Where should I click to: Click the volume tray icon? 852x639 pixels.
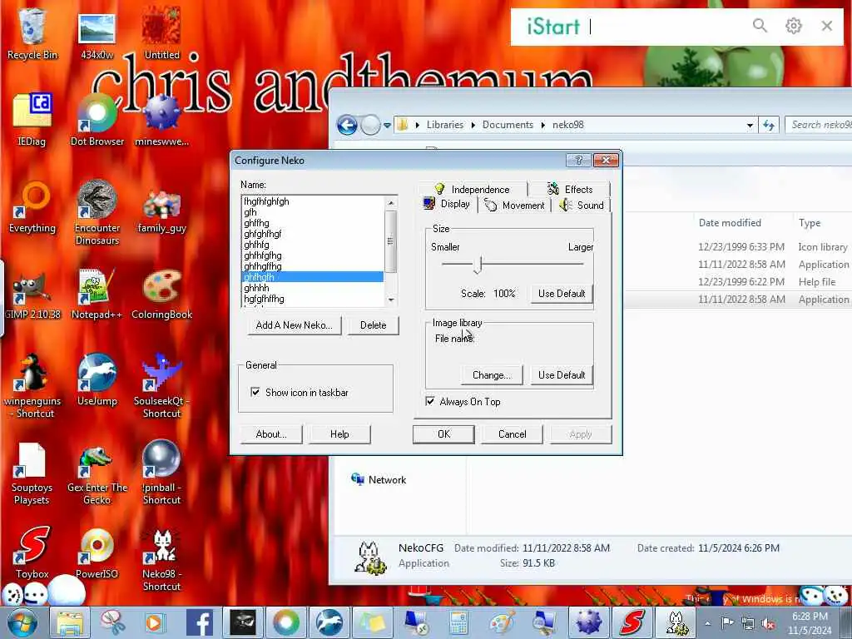coord(768,623)
